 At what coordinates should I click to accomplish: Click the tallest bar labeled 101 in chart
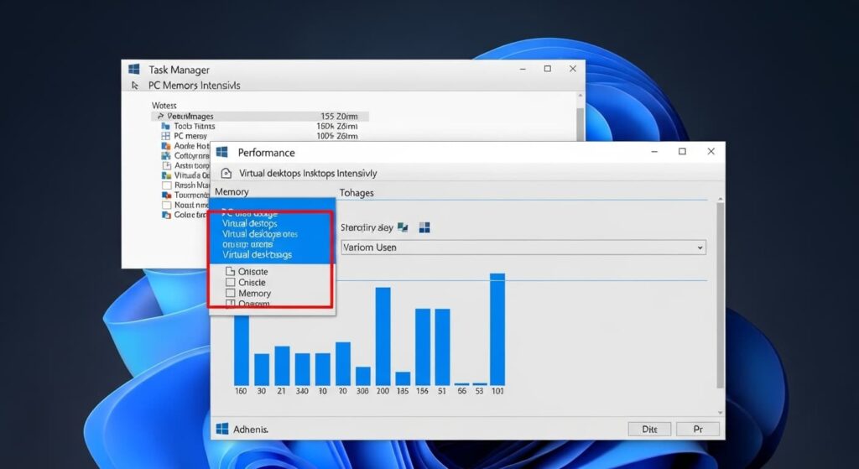pos(497,329)
